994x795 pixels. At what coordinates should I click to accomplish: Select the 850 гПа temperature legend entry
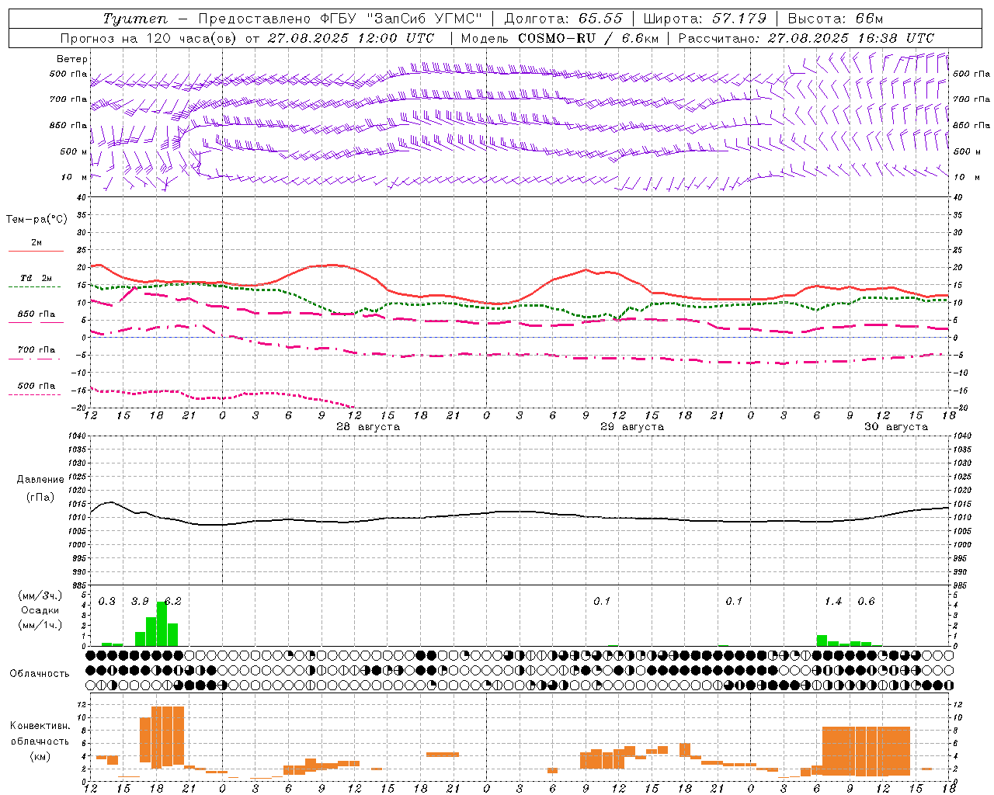click(36, 314)
